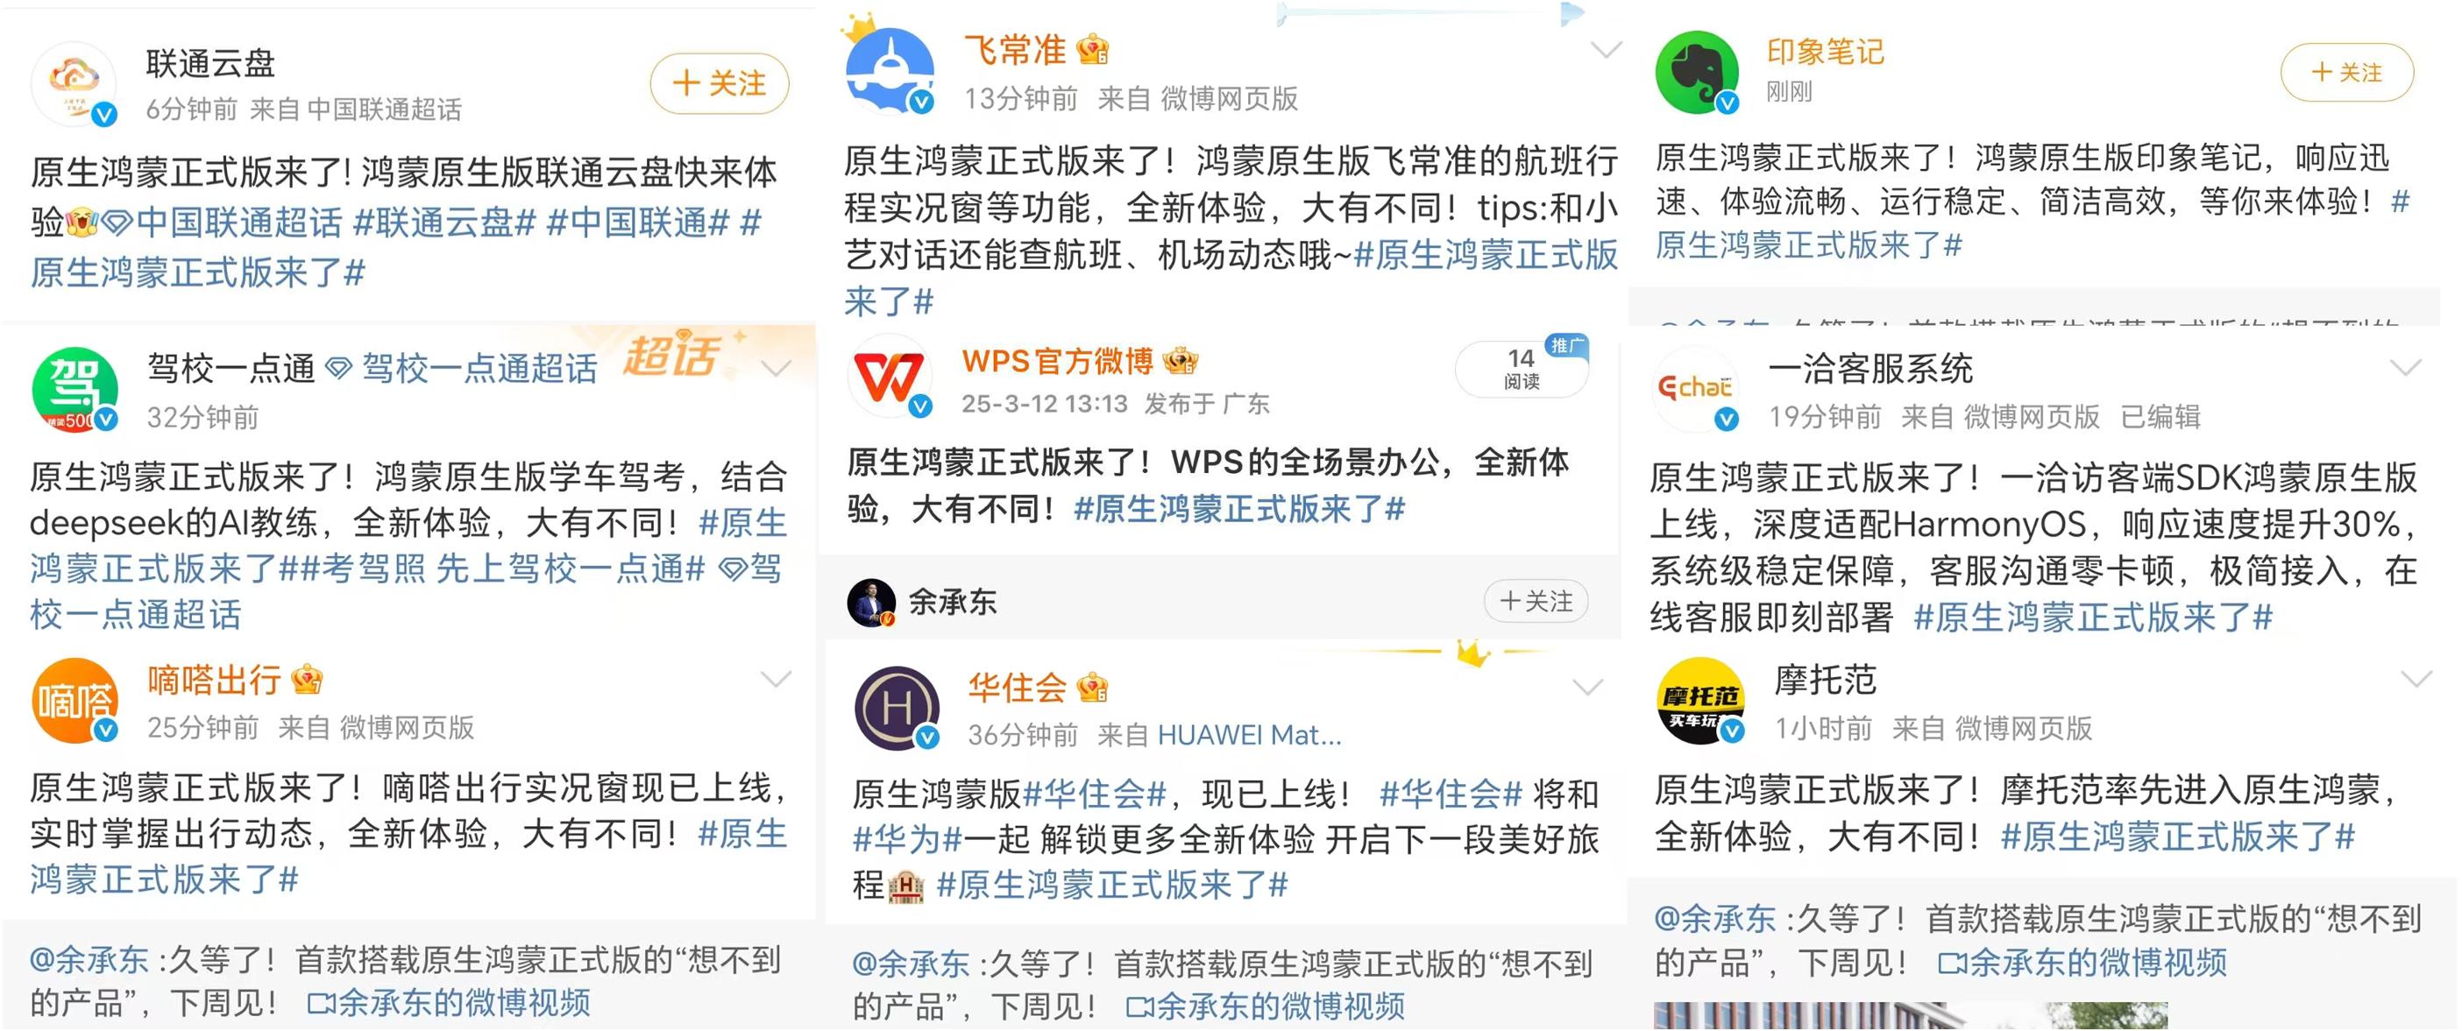This screenshot has height=1031, width=2462.
Task: Follow 印象笔记 with +关注 button
Action: pos(2346,73)
